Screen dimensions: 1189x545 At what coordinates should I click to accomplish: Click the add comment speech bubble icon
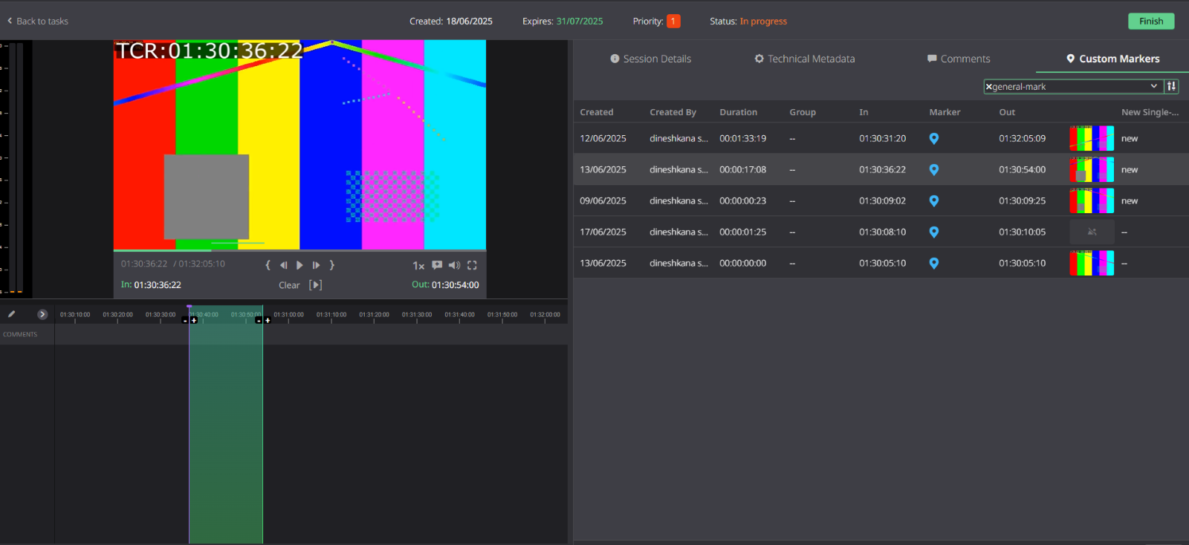(437, 265)
